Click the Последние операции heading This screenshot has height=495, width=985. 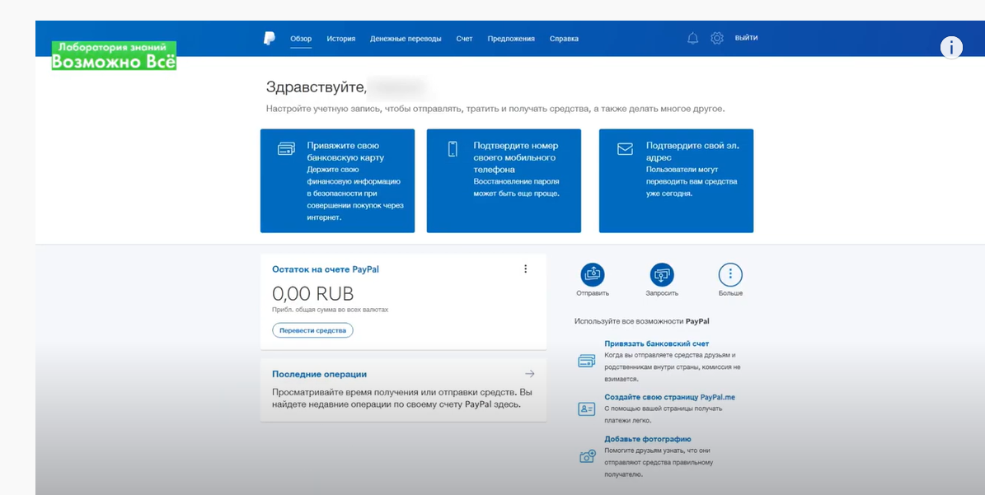tap(319, 374)
